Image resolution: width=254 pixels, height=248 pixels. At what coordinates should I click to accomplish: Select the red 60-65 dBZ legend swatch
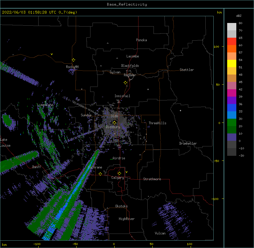(x=232, y=42)
